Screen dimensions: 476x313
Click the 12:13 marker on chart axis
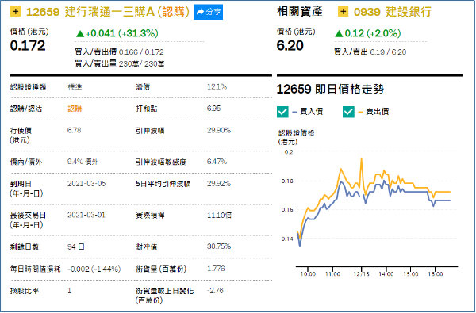361,273
